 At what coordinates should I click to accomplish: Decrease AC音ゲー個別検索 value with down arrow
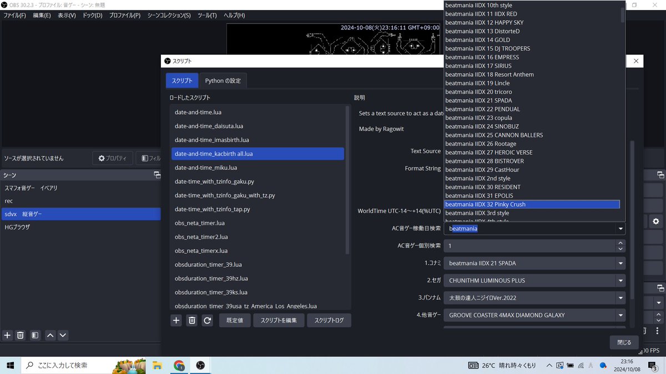620,249
